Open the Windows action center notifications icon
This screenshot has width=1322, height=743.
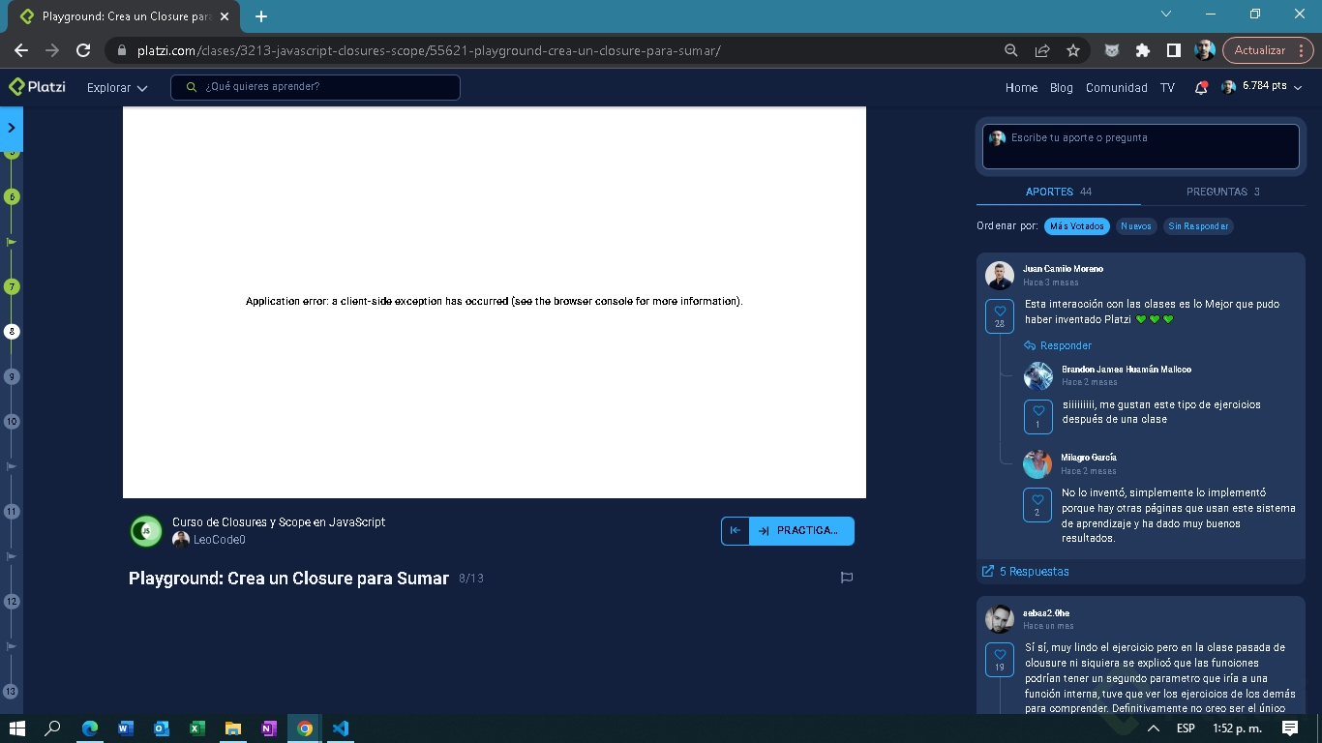1290,728
